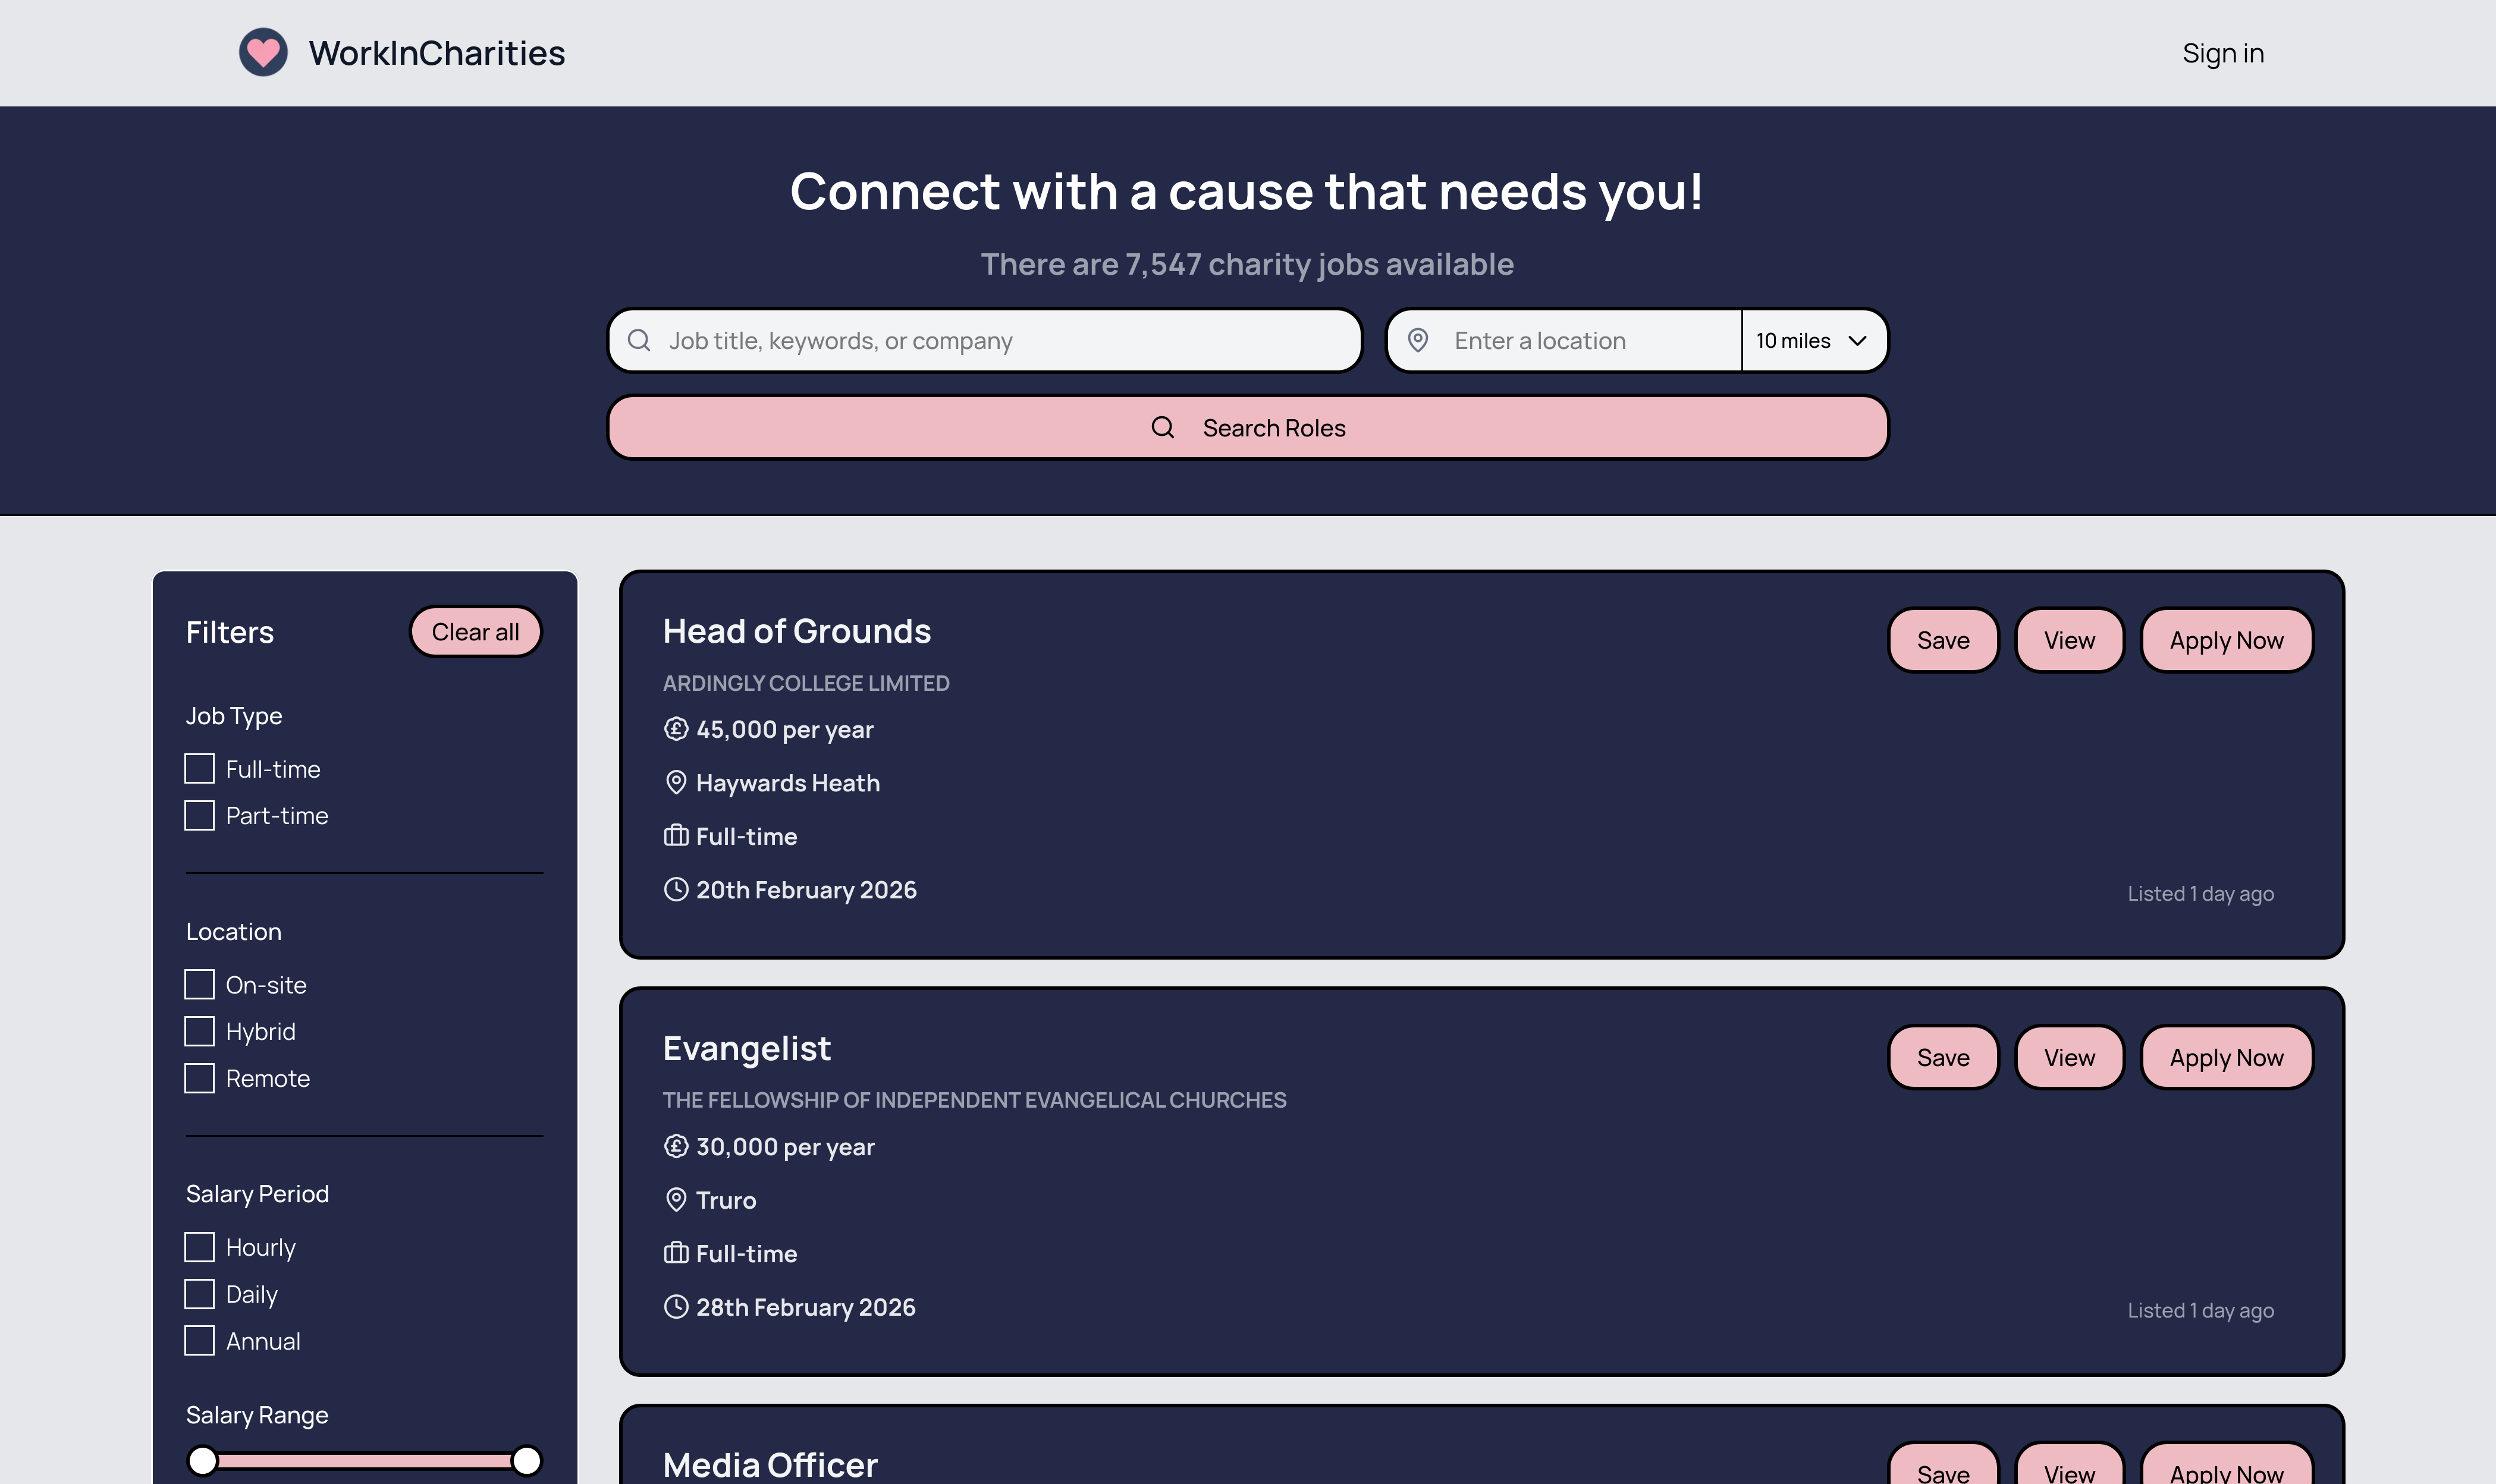Clear all active filters

475,631
